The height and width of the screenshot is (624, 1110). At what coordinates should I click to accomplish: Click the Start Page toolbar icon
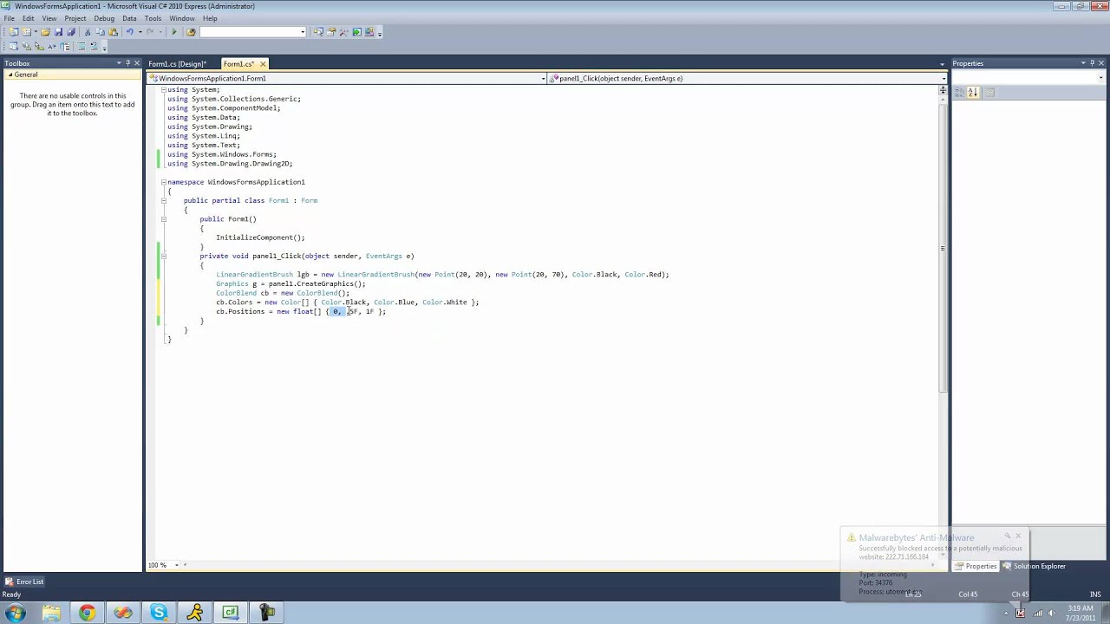(356, 32)
